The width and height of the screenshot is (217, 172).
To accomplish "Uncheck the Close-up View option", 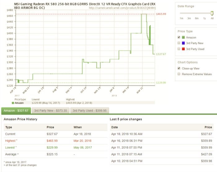I will click(x=179, y=68).
